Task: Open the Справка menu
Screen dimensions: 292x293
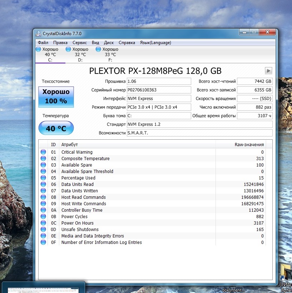Action: (x=127, y=43)
